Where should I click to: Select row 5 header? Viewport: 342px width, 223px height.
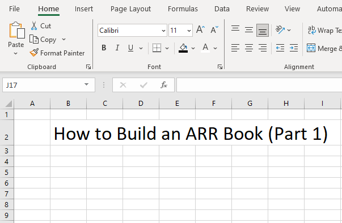pyautogui.click(x=7, y=172)
